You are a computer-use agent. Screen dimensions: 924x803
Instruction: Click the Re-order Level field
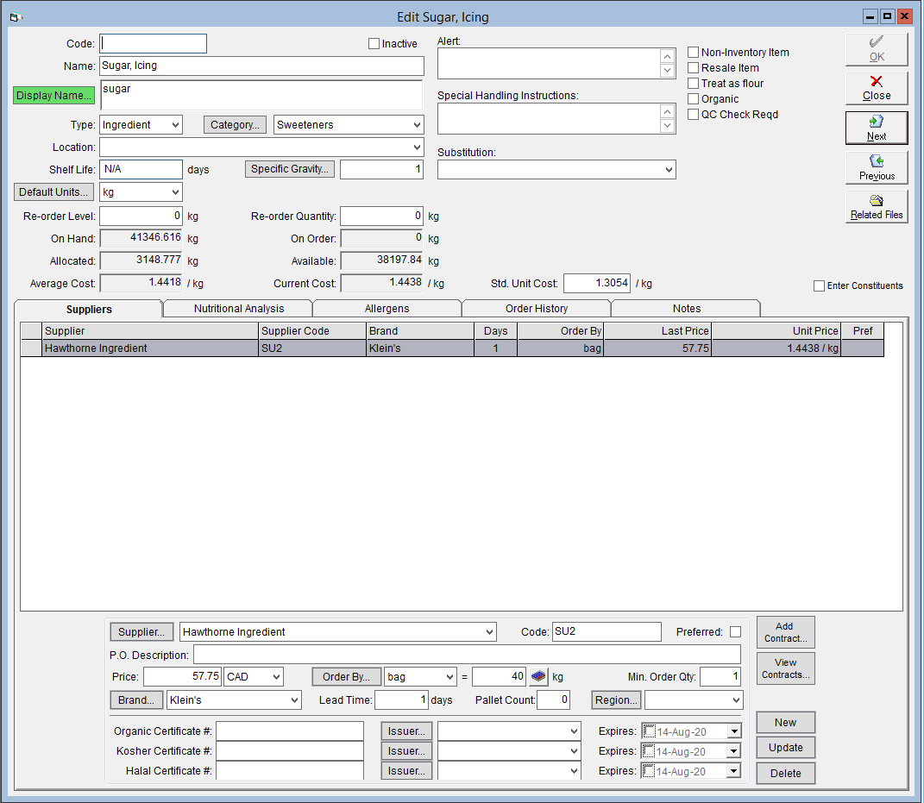(141, 216)
